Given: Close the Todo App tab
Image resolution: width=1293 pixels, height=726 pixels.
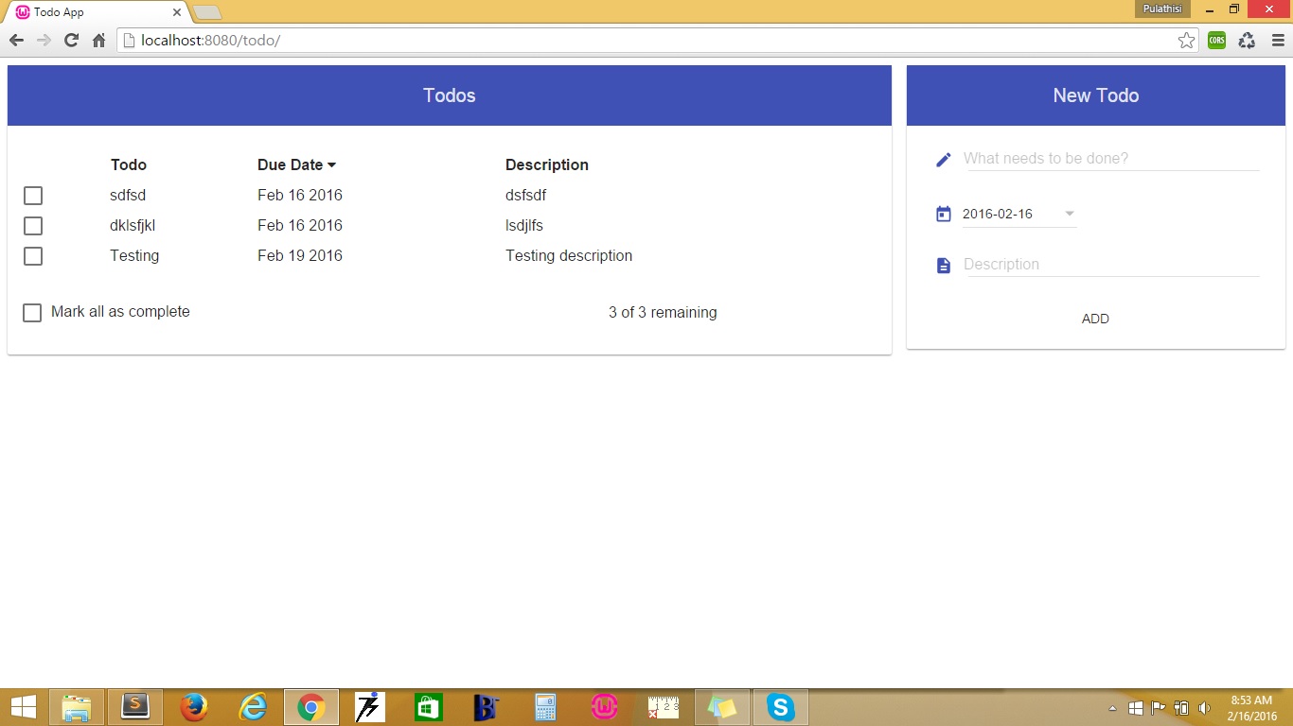Looking at the screenshot, I should pos(177,12).
